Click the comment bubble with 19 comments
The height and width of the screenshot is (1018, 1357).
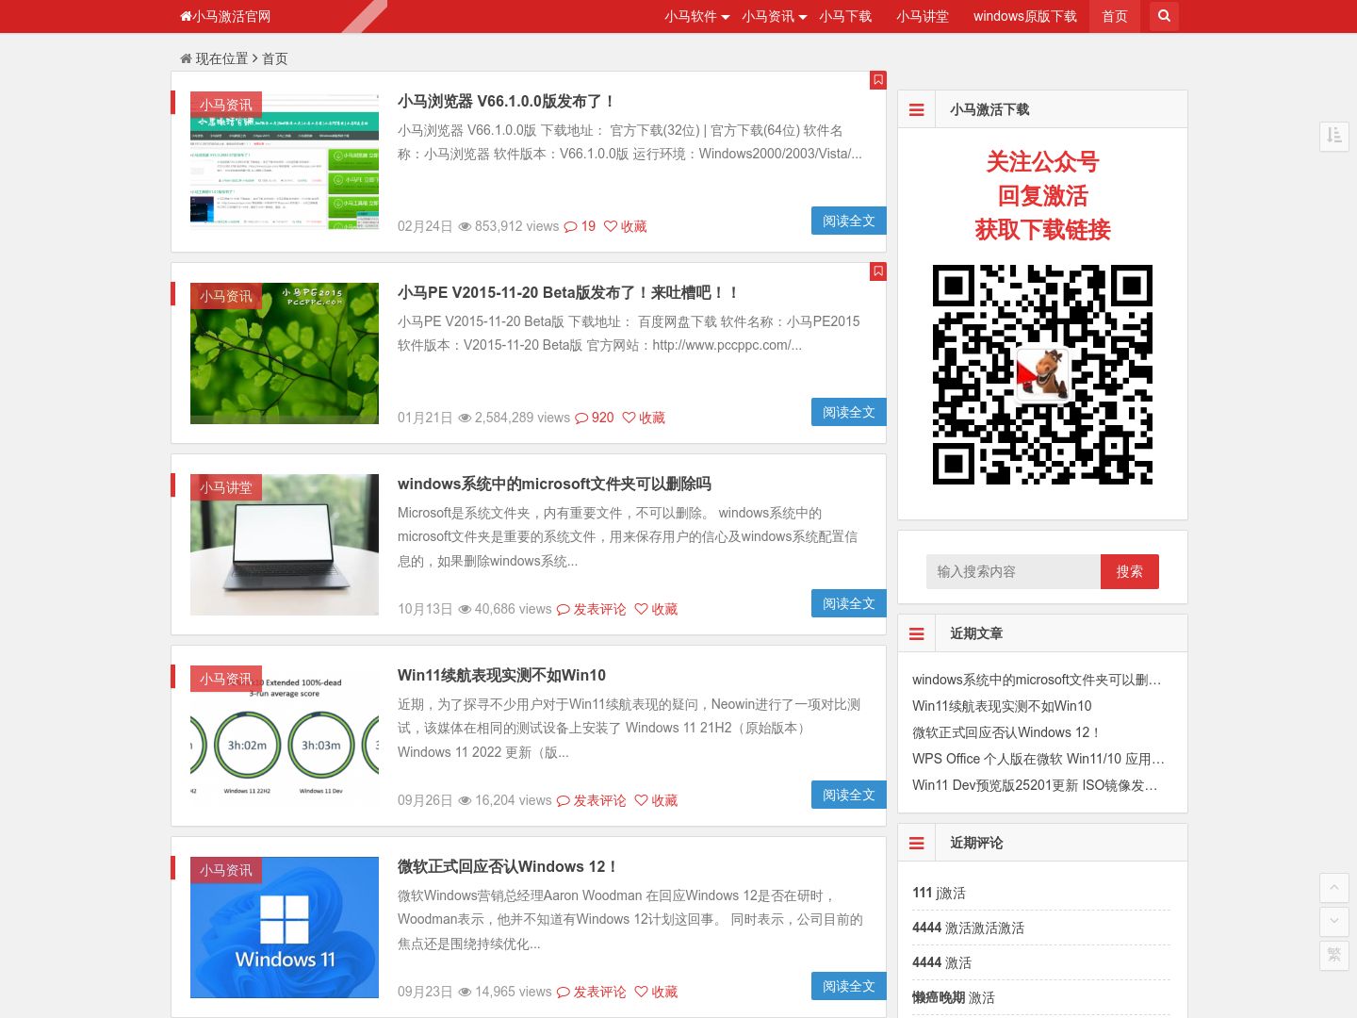(580, 226)
